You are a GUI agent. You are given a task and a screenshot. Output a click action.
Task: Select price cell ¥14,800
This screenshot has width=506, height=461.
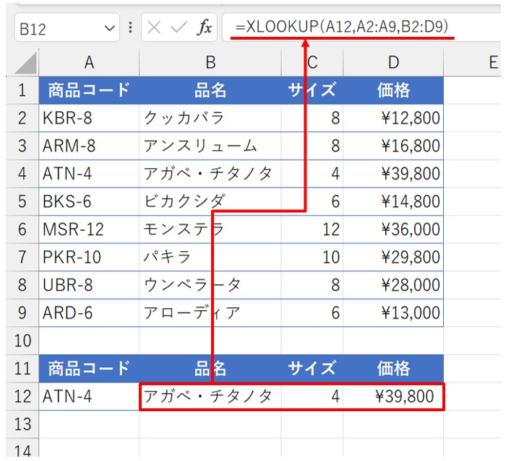tap(393, 201)
